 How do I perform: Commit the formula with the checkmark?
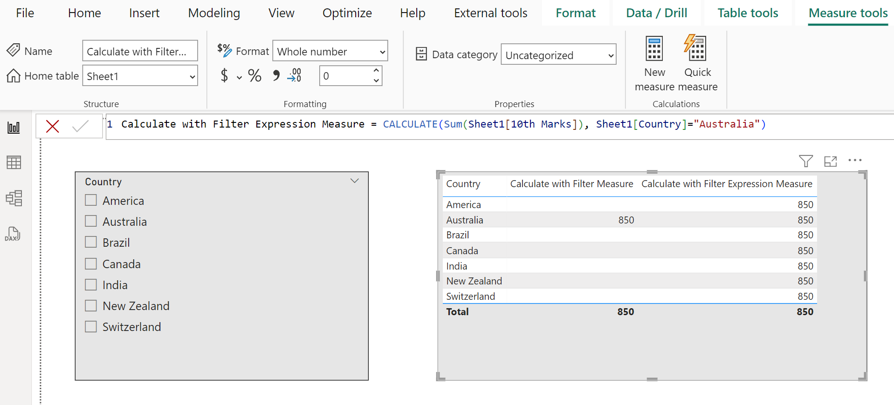pos(81,126)
